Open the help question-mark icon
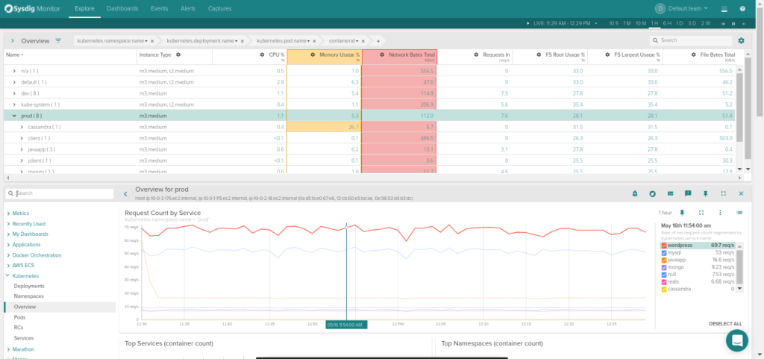Image resolution: width=764 pixels, height=359 pixels. [742, 9]
